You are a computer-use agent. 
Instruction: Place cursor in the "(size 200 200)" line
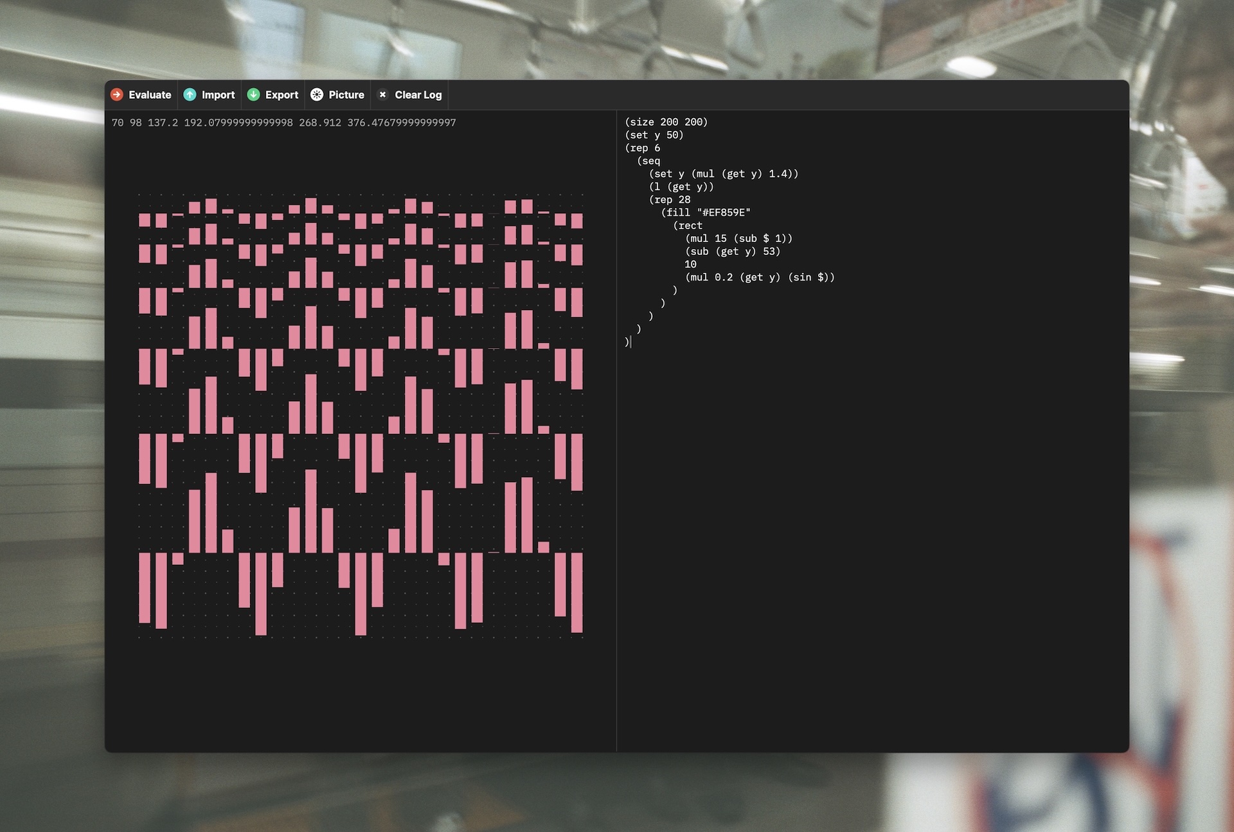coord(666,122)
